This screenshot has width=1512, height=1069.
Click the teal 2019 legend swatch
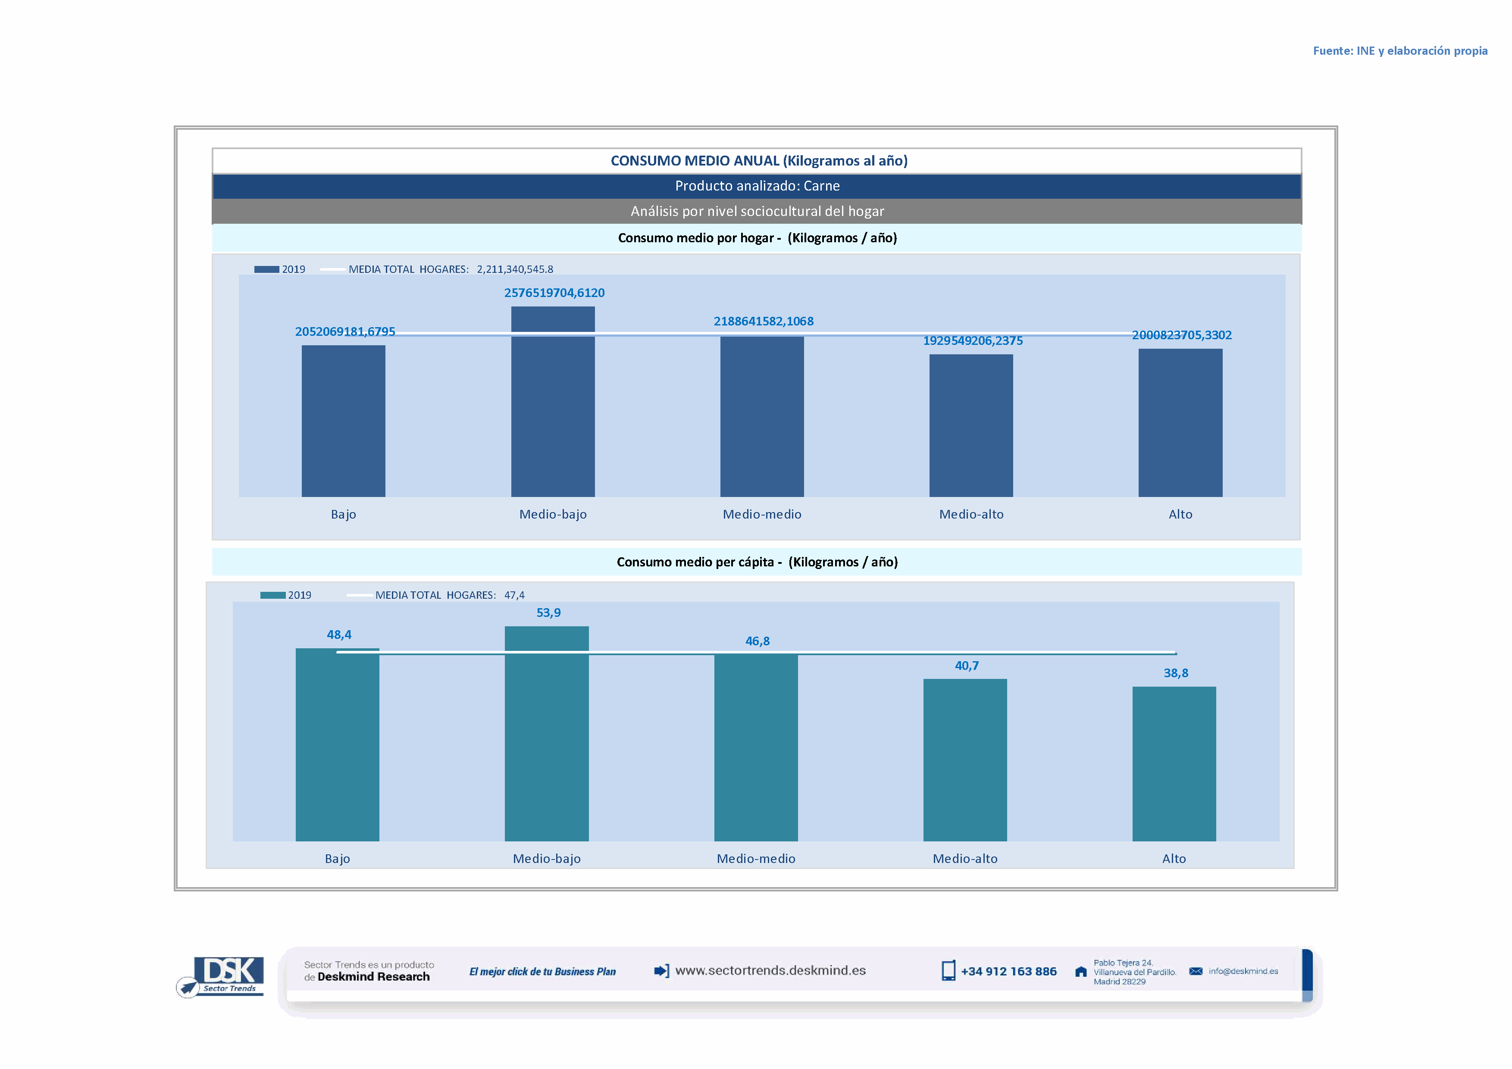(x=272, y=595)
